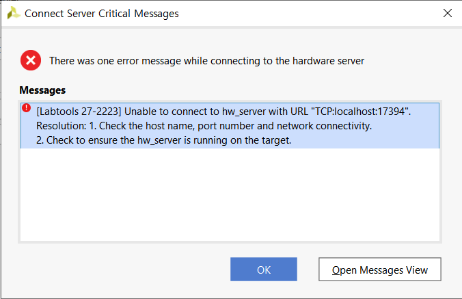Click the small error icon beside Labtools message
The height and width of the screenshot is (299, 462).
(27, 108)
